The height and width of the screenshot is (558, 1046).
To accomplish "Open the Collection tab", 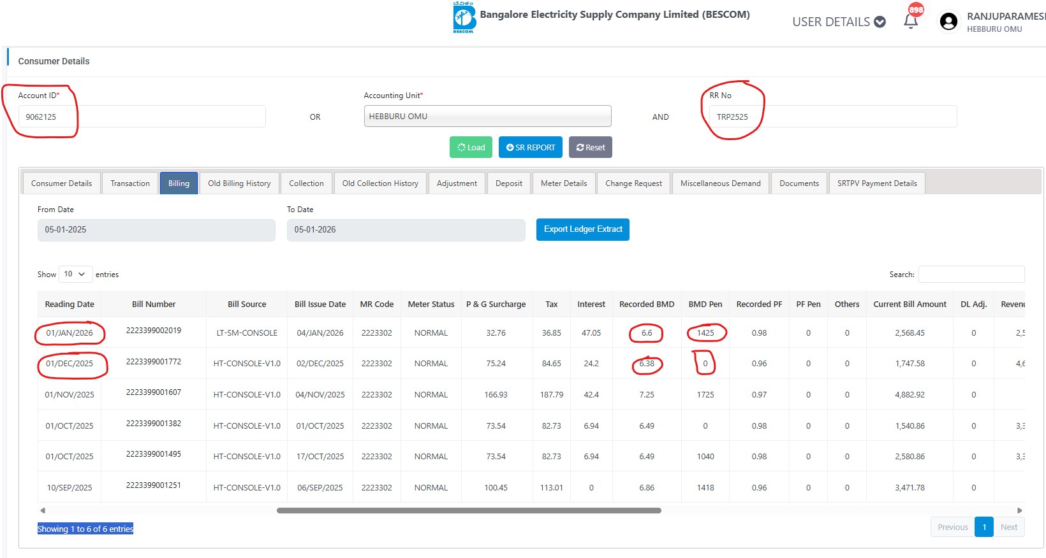I will 306,183.
